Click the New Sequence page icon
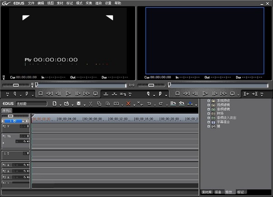The height and width of the screenshot is (197, 273). pos(54,104)
